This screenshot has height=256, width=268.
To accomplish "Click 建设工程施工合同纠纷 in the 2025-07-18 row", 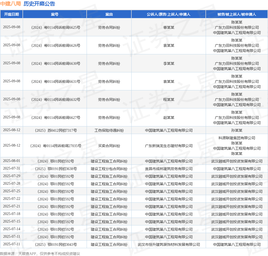I will click(x=109, y=214).
